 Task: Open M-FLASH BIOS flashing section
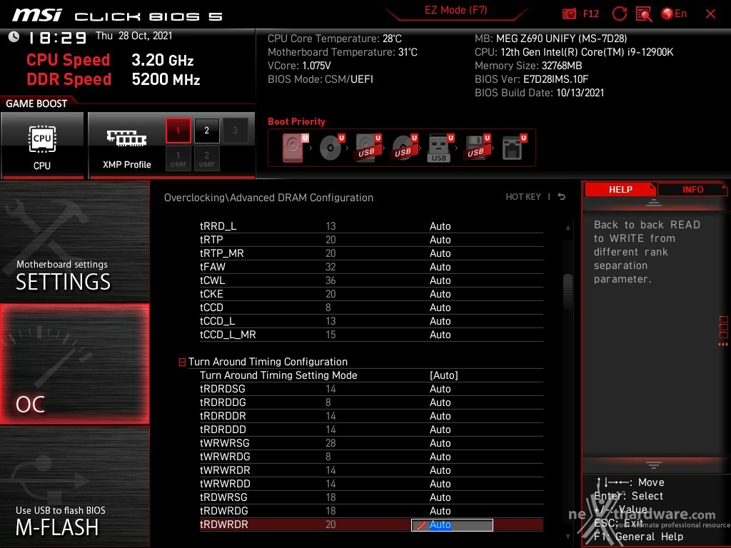tap(74, 487)
